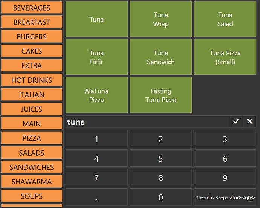Screen dimensions: 260x208
Task: Add Tuna Firfir item
Action: (96, 57)
